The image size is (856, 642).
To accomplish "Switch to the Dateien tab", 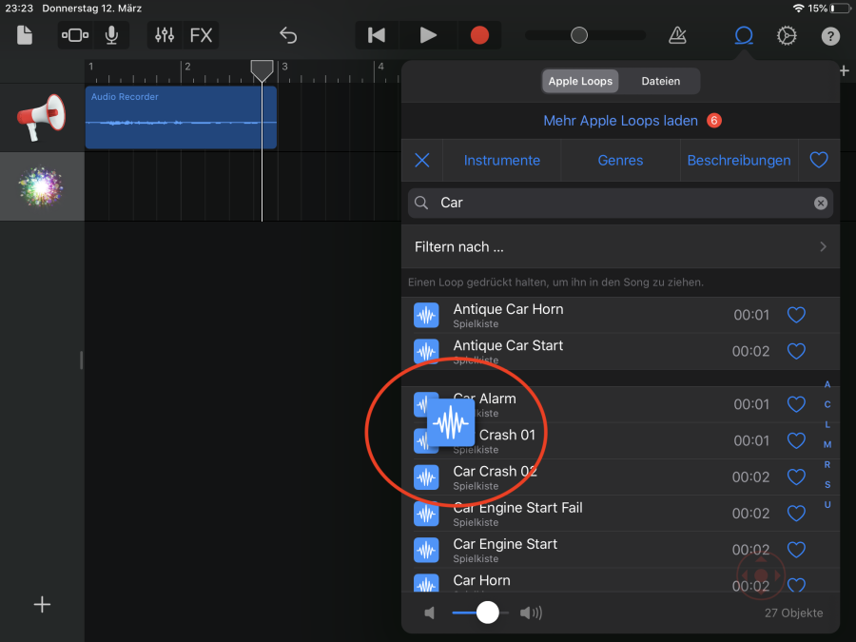I will tap(660, 81).
